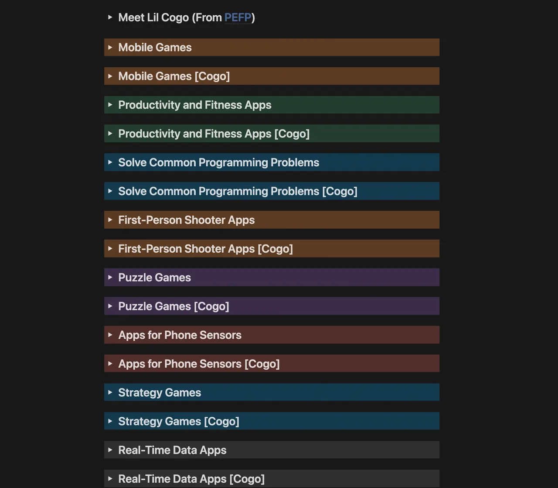Image resolution: width=558 pixels, height=488 pixels.
Task: Expand First-Person Shooter Apps toggle arrow
Action: tap(110, 220)
